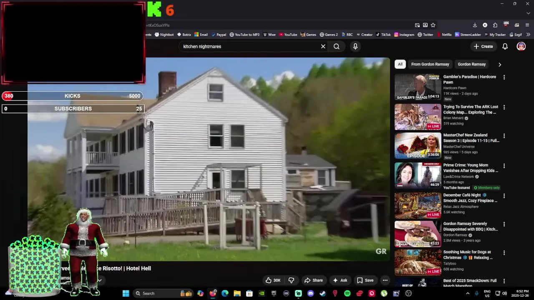
Task: Open File Explorer from taskbar
Action: [x=237, y=293]
